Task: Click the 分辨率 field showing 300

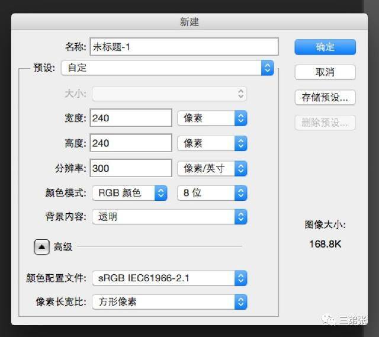Action: pyautogui.click(x=131, y=168)
